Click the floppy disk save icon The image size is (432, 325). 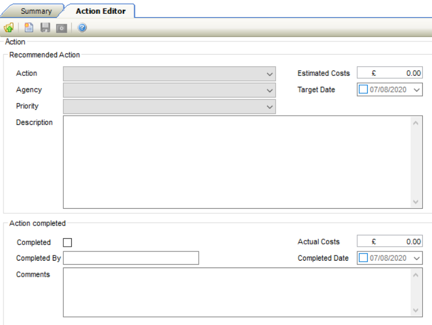point(45,28)
